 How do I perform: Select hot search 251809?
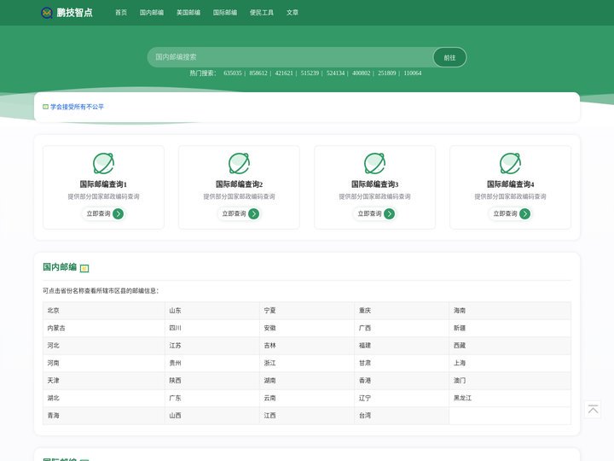tap(387, 73)
